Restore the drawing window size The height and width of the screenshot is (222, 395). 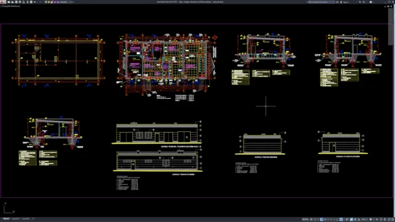pos(388,6)
